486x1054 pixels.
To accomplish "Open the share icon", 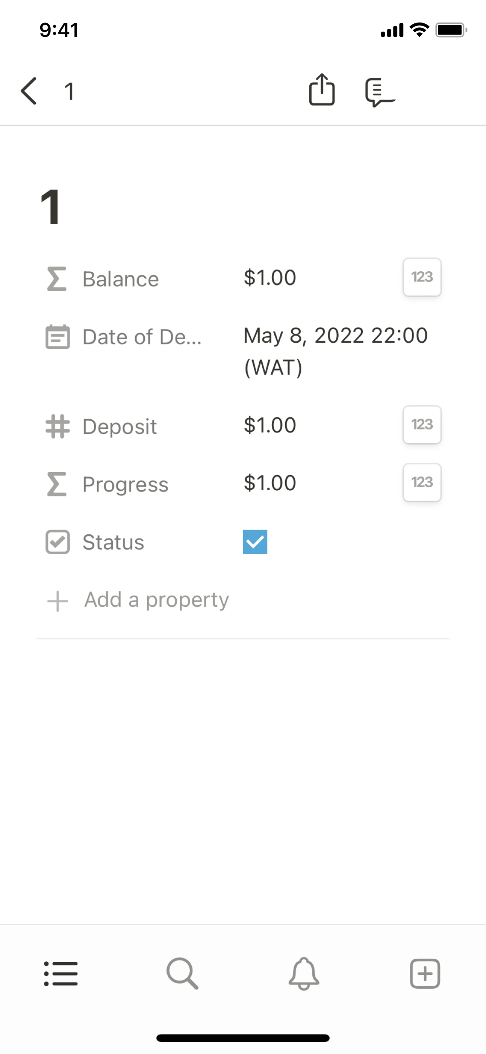I will (322, 90).
